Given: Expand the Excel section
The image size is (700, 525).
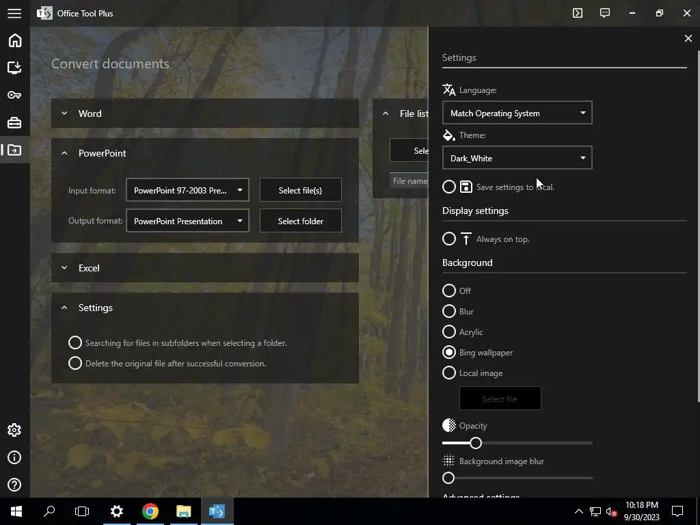Looking at the screenshot, I should 64,268.
